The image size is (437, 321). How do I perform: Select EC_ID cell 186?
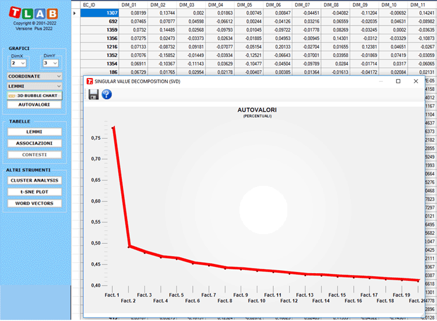(x=100, y=72)
